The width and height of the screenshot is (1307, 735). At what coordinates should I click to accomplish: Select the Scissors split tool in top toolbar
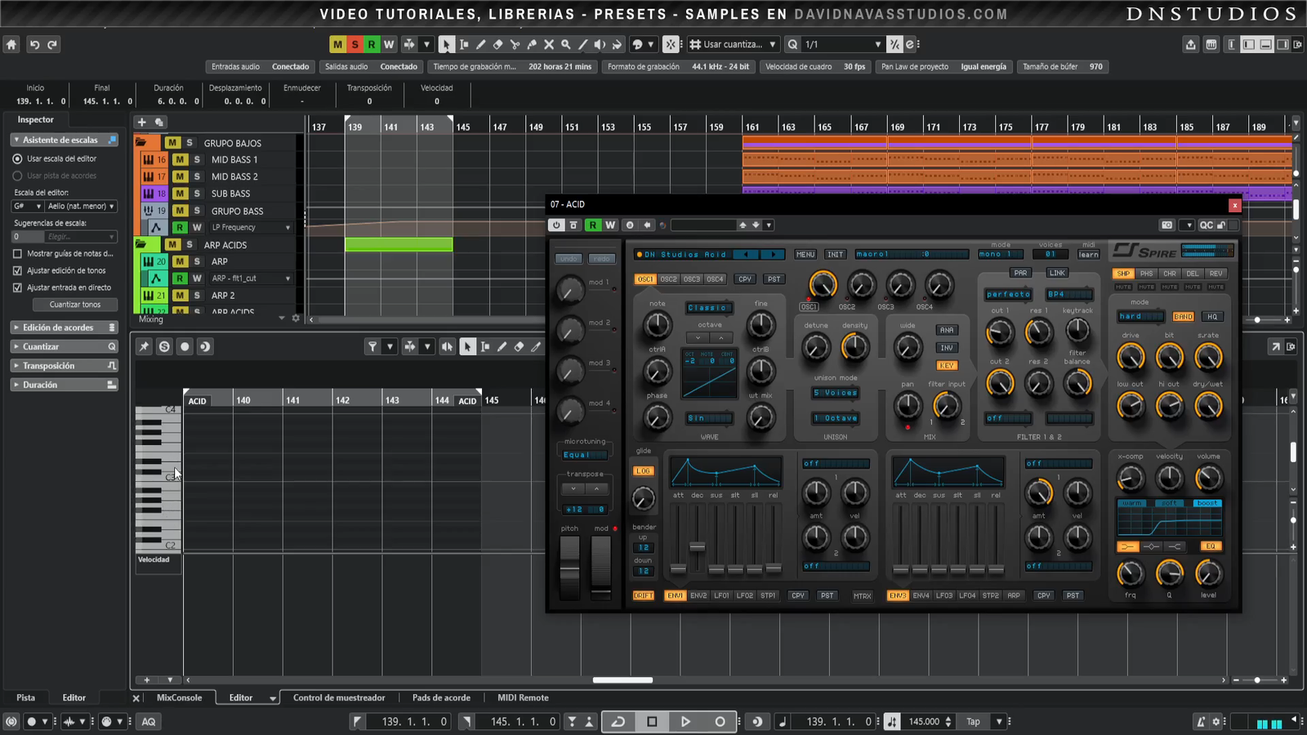coord(515,45)
